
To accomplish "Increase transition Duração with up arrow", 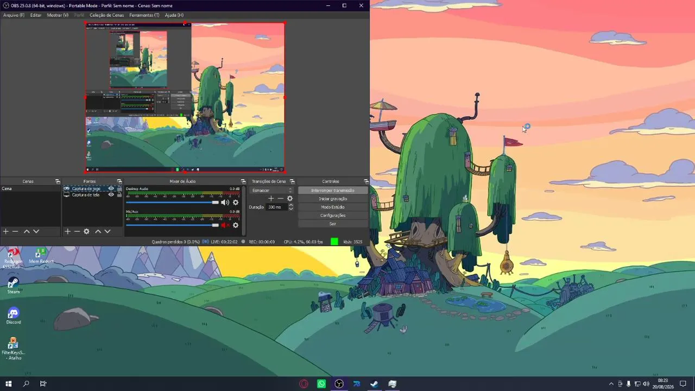I will tap(291, 205).
